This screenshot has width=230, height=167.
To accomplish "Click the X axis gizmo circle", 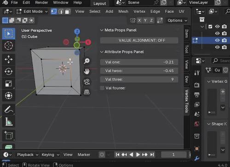I will 88,42.
